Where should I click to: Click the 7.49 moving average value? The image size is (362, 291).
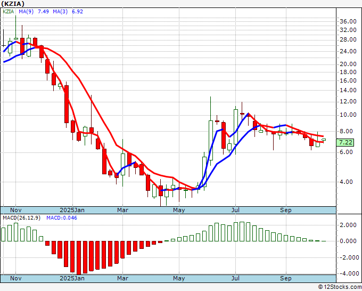[43, 12]
